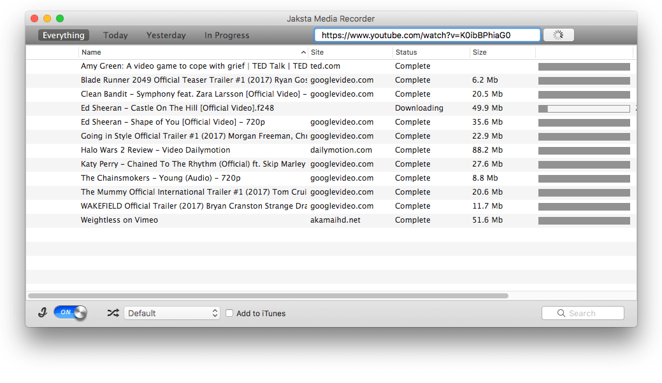Switch to the Today tab
The height and width of the screenshot is (383, 662).
[115, 36]
